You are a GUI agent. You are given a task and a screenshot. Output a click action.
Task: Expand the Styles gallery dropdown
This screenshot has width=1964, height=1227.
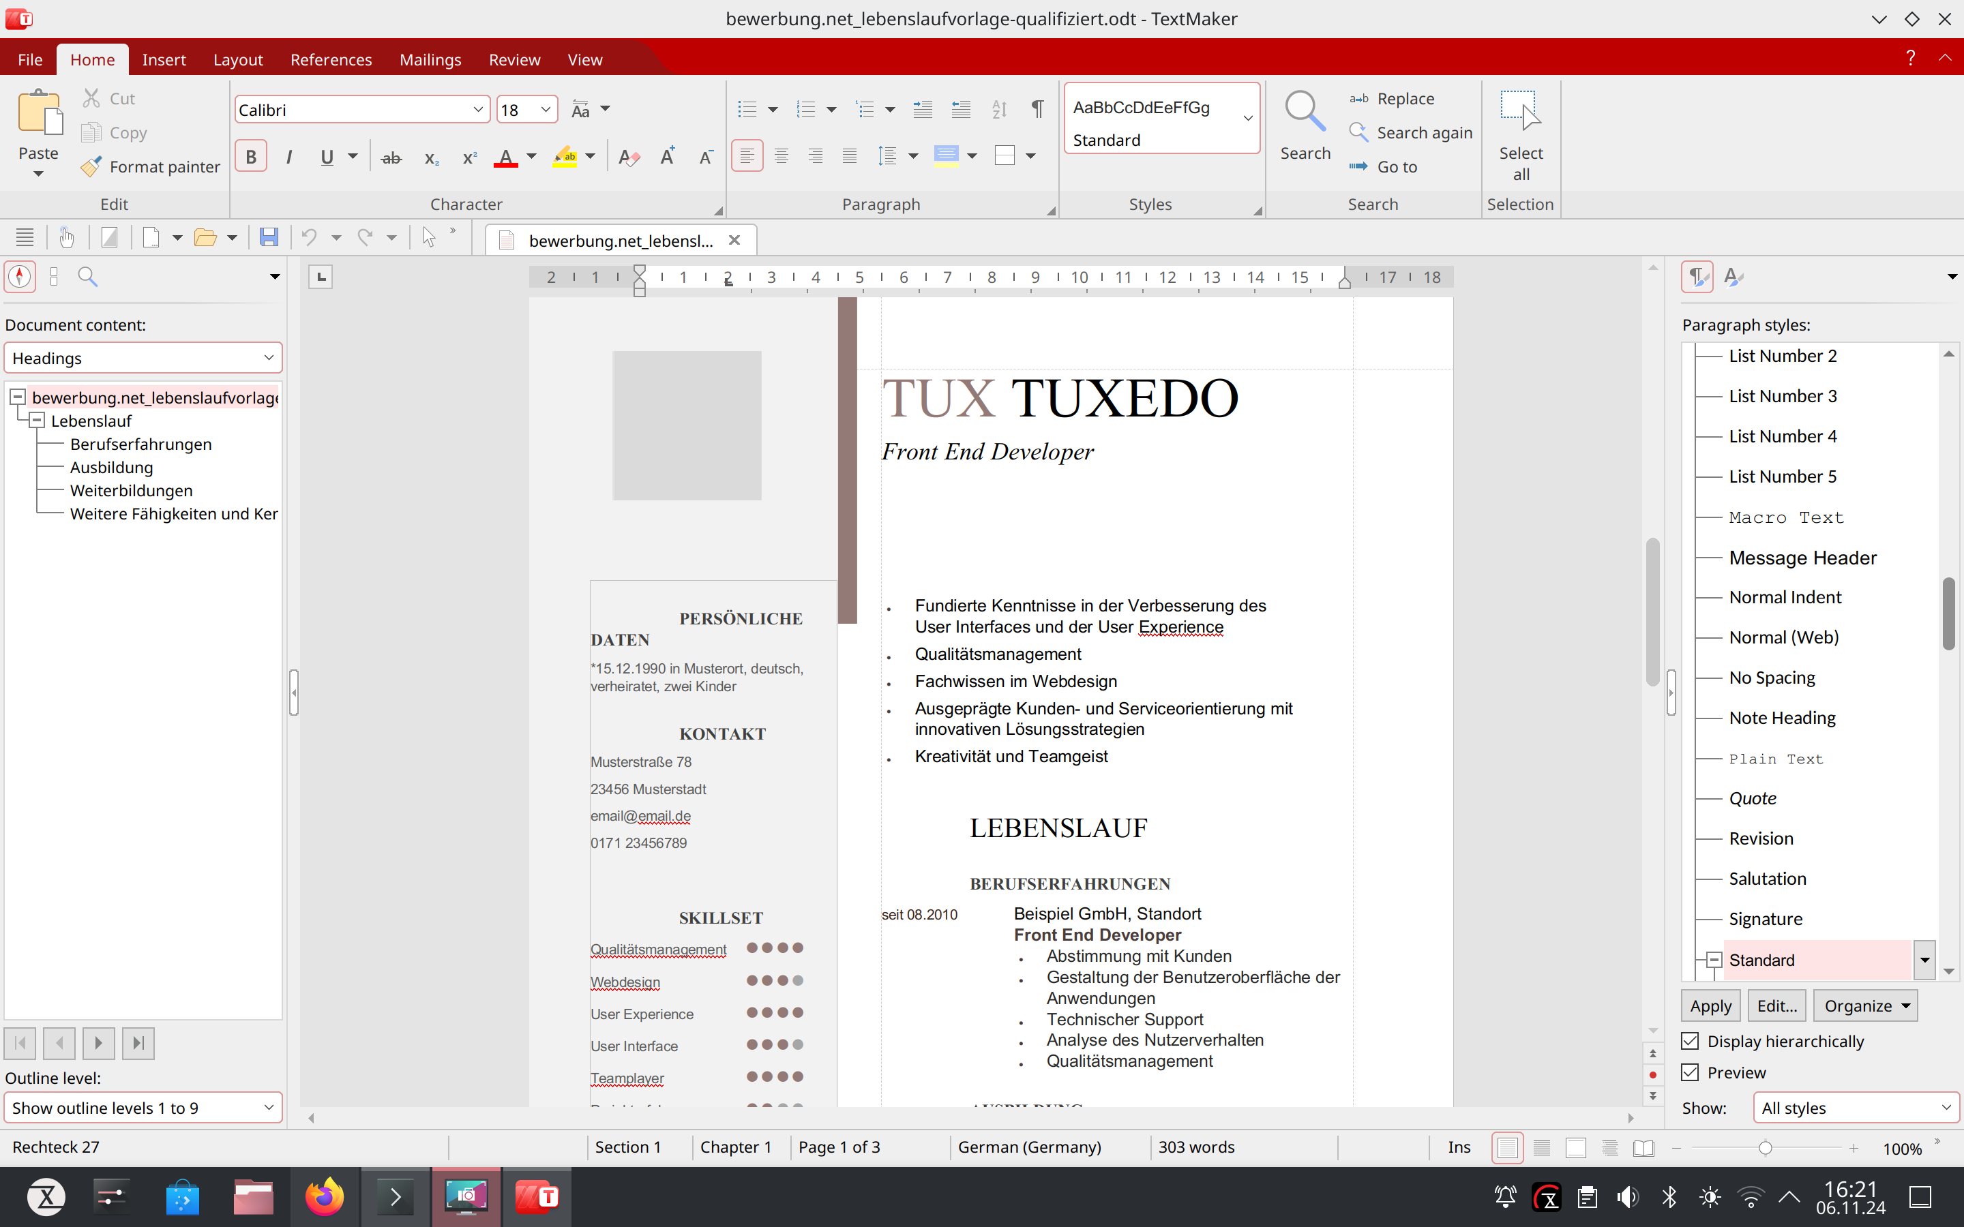tap(1247, 118)
